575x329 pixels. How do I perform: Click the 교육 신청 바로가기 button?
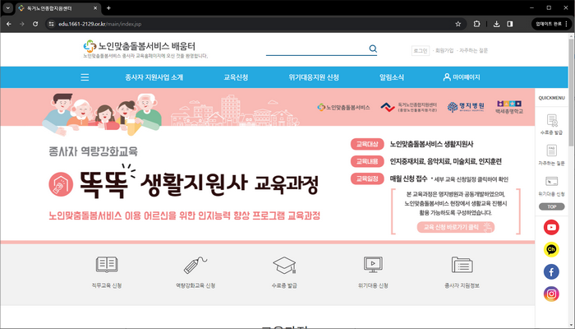point(455,226)
